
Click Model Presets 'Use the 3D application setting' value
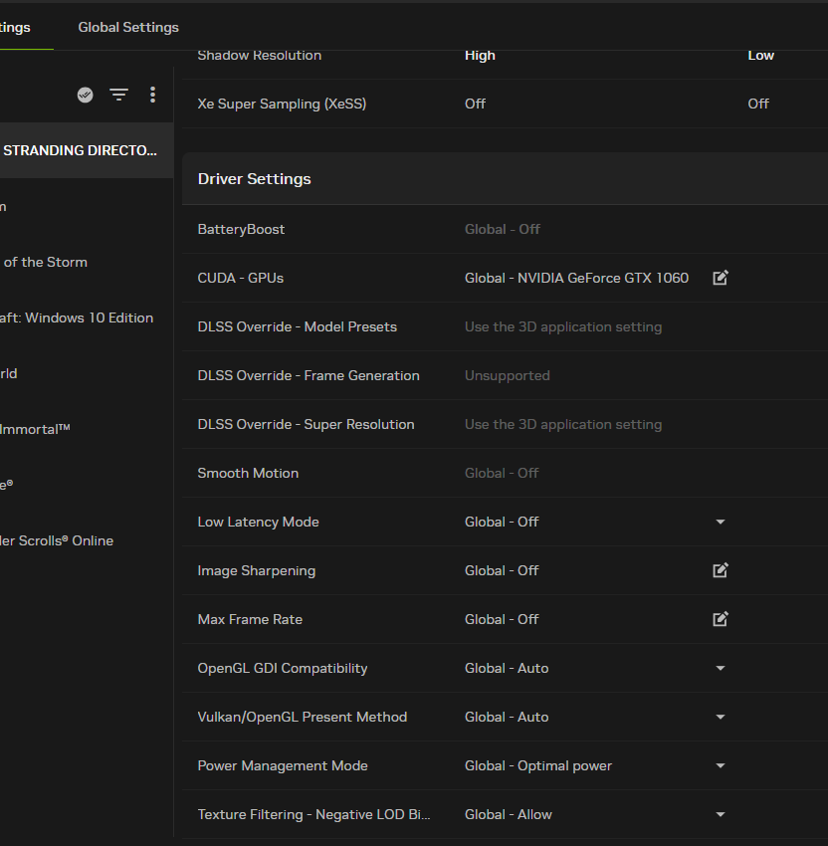tap(563, 327)
